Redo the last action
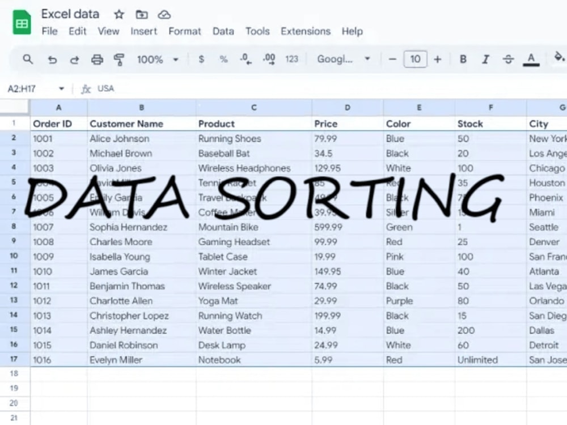Viewport: 567px width, 425px height. pyautogui.click(x=74, y=59)
